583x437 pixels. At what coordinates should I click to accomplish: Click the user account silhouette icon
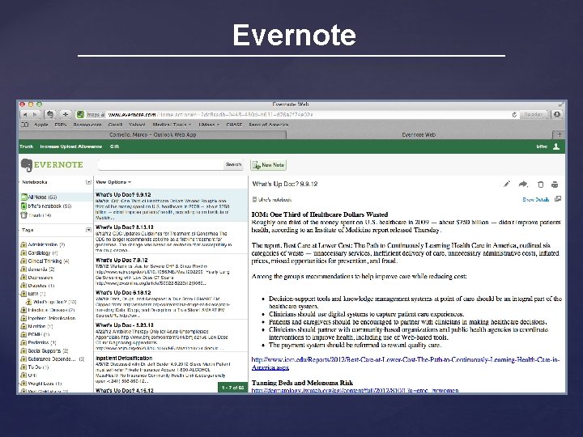click(x=556, y=146)
